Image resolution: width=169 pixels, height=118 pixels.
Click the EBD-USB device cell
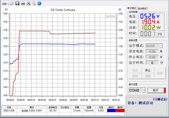tap(9, 111)
